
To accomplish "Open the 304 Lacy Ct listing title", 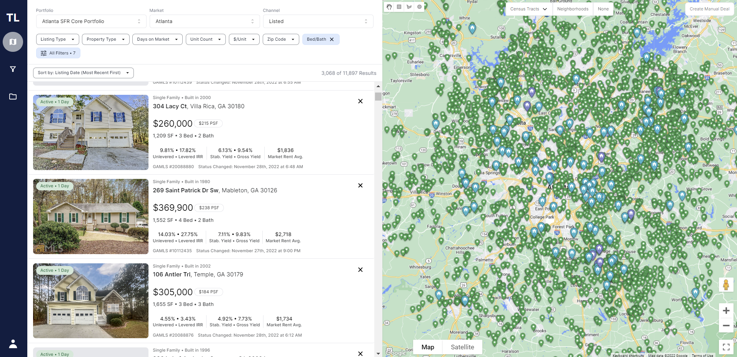I will (x=198, y=106).
